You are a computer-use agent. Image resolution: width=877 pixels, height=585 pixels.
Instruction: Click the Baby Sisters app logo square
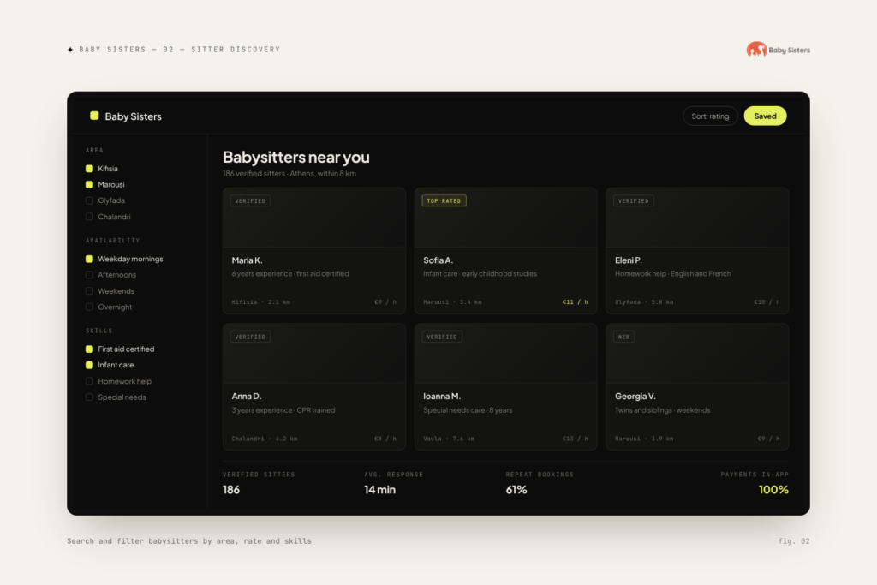pos(94,116)
